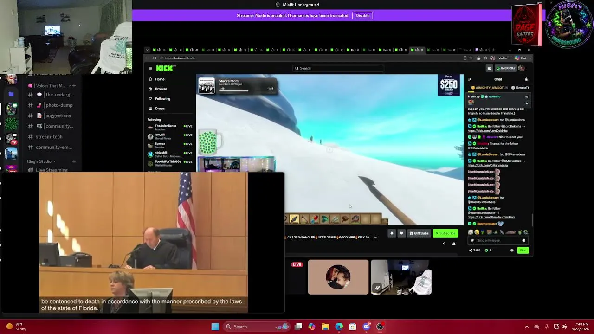Toggle follow heart button
This screenshot has height=334, width=594.
(401, 233)
